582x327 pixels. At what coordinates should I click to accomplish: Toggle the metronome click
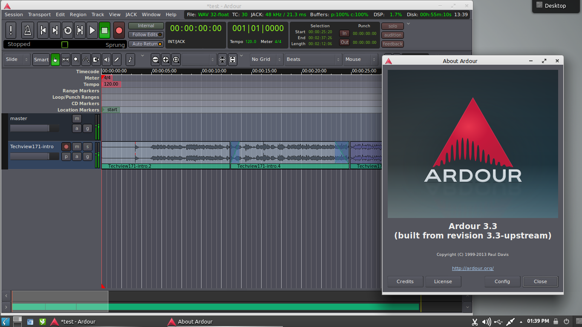coord(28,30)
